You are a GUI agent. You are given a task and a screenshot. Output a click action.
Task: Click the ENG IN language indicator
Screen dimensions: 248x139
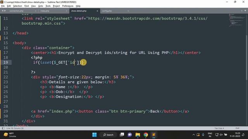[210, 135]
